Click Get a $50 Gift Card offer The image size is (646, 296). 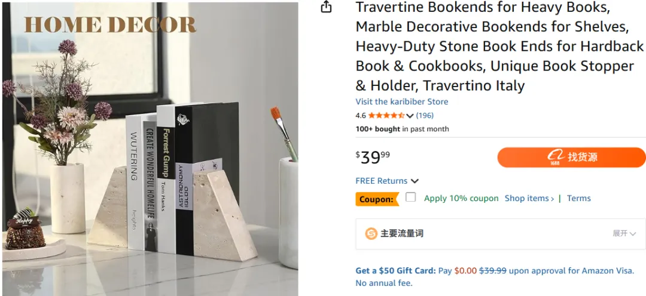click(x=395, y=271)
